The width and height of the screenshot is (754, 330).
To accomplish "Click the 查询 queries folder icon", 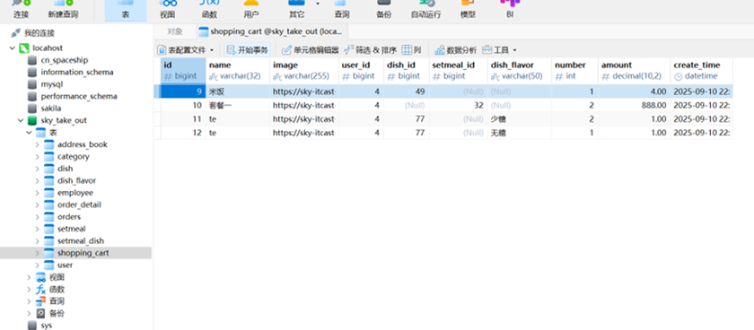I will [x=41, y=301].
